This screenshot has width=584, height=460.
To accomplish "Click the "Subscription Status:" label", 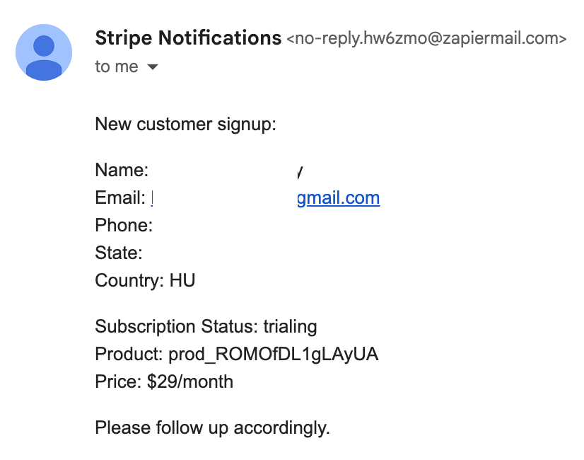I will [x=177, y=327].
